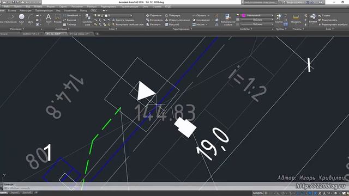This screenshot has width=349, height=196.
Task: Switch to the Вывод ribbon tab
Action: tap(83, 10)
